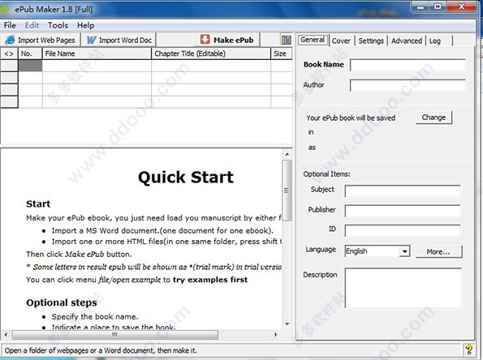
Task: Click the Make ePub button label
Action: (234, 40)
